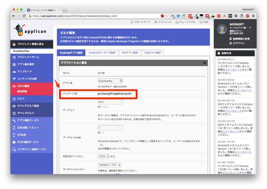Click the ZH extension icon

(x=230, y=16)
